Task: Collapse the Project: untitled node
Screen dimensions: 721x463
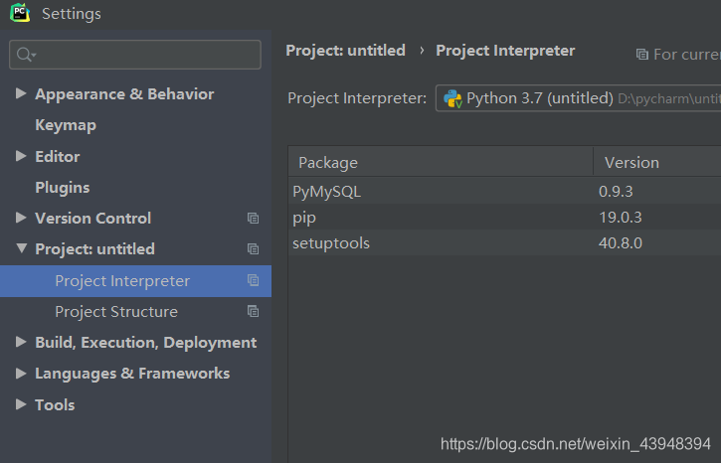Action: [21, 248]
